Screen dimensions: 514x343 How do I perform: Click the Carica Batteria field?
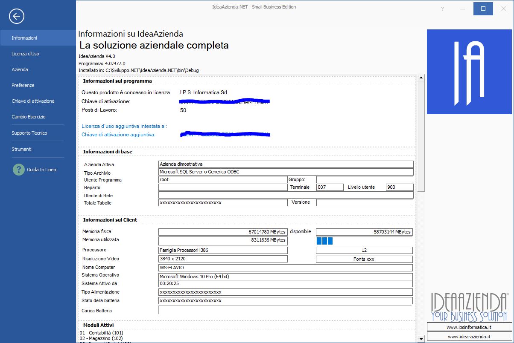tap(286, 310)
